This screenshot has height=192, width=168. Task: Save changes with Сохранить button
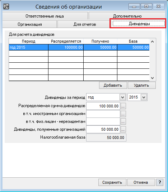(112, 182)
